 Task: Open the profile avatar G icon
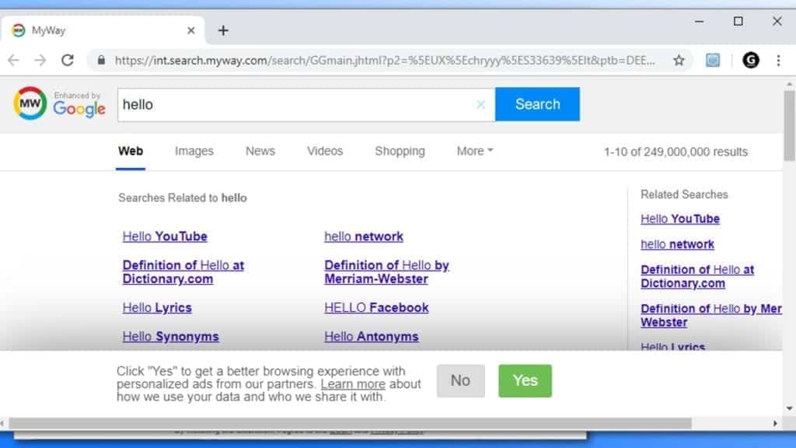pyautogui.click(x=751, y=61)
